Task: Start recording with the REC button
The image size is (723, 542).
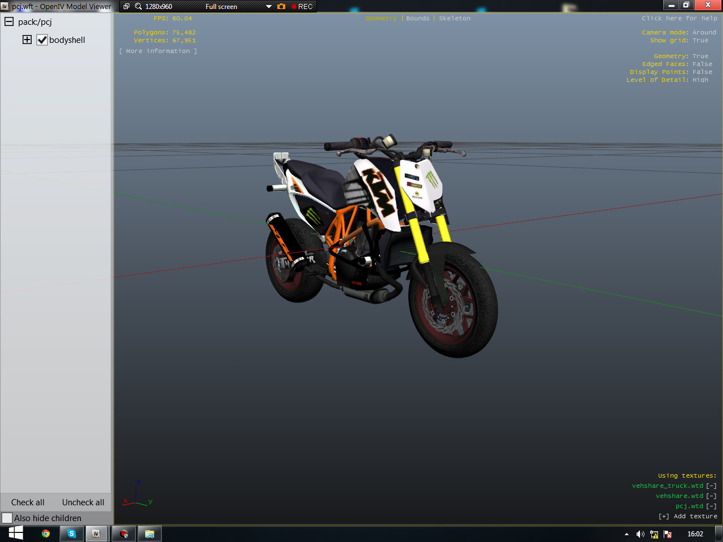Action: pyautogui.click(x=302, y=7)
